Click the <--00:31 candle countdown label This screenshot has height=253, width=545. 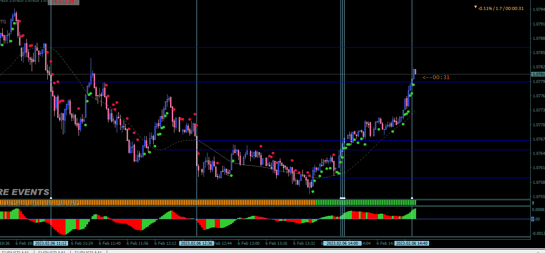click(436, 77)
